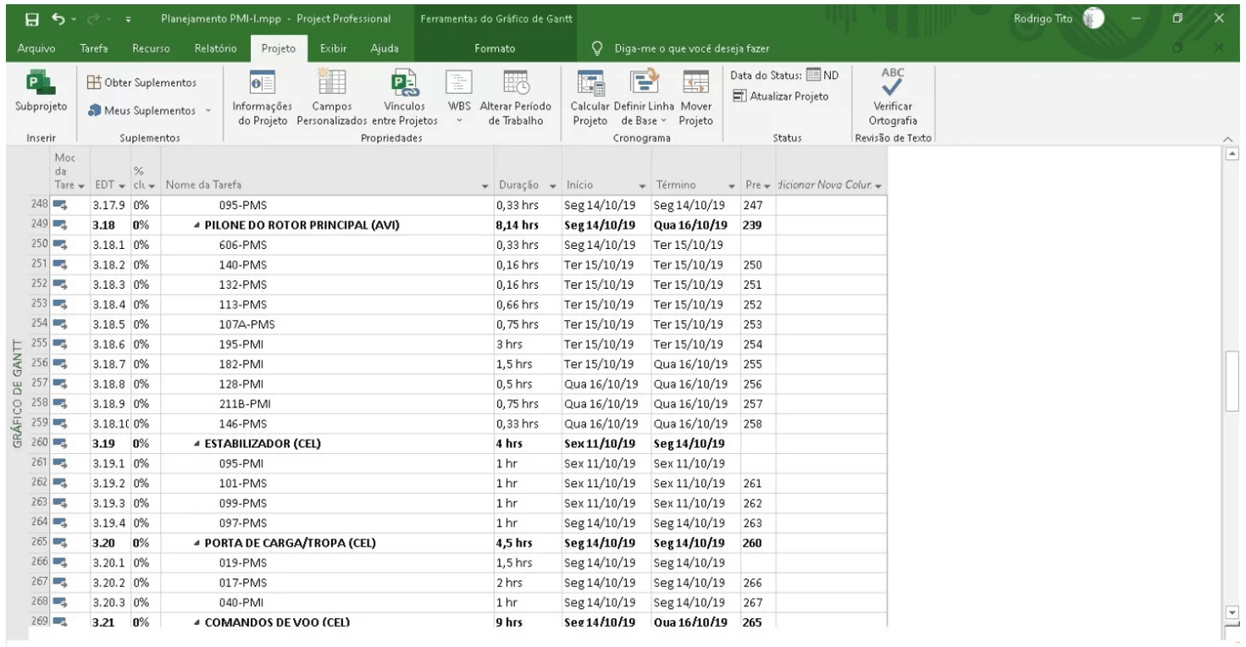The image size is (1246, 647).
Task: Open the Duração column filter dropdown
Action: tap(554, 185)
